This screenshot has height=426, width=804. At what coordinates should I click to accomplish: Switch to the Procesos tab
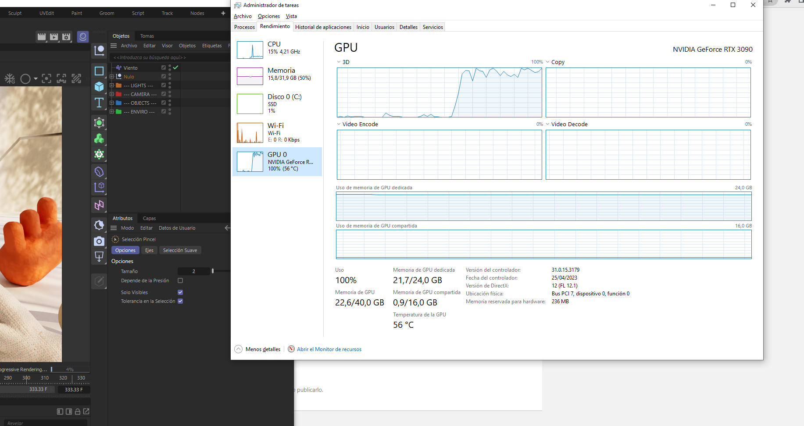click(x=244, y=27)
